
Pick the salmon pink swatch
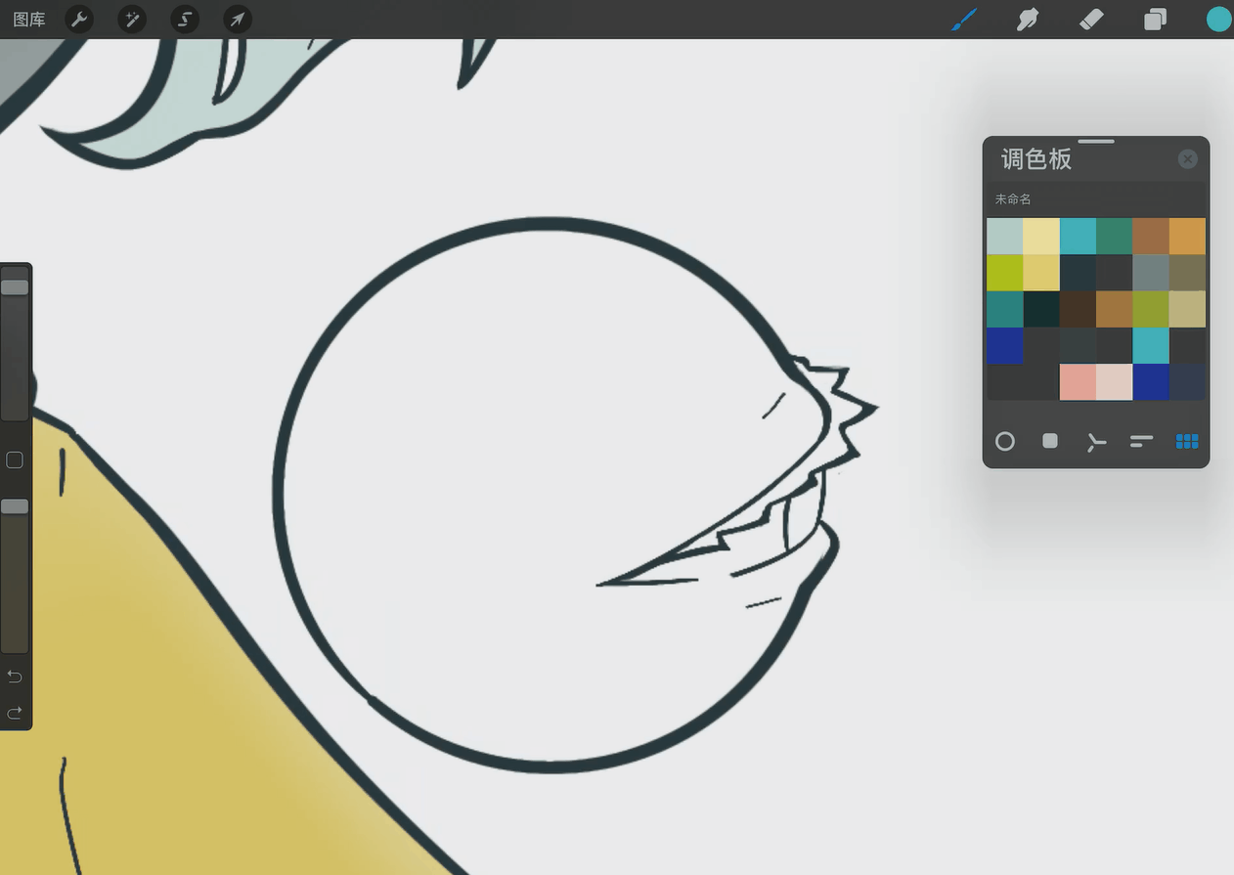pyautogui.click(x=1078, y=382)
